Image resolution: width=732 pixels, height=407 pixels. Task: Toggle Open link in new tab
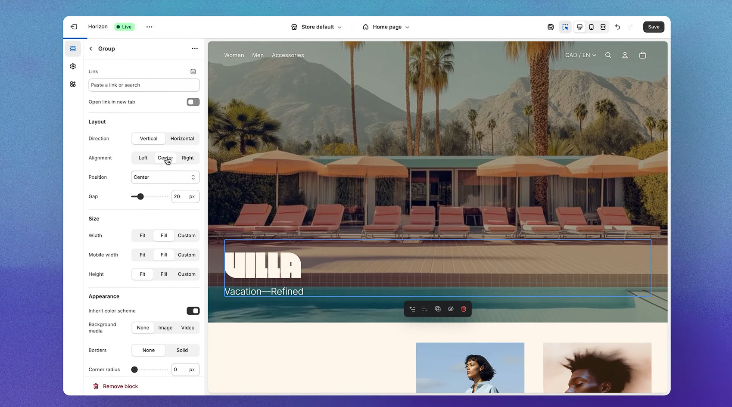193,102
